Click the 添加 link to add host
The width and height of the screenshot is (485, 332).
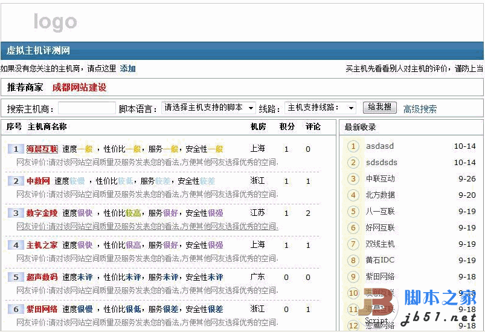(x=127, y=69)
